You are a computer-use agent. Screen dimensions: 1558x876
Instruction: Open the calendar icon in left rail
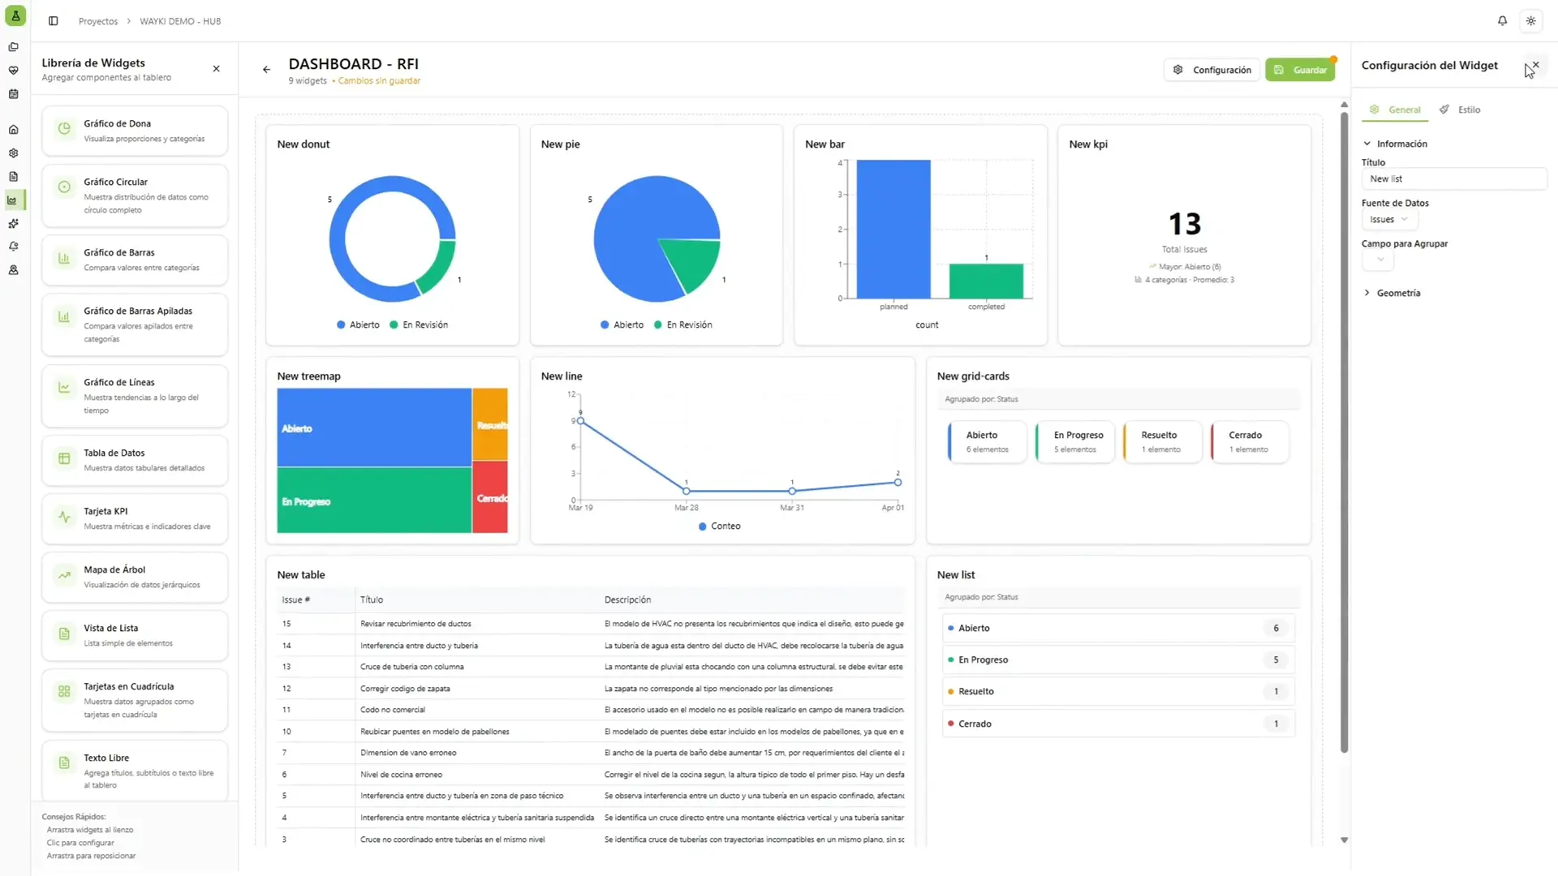click(13, 94)
